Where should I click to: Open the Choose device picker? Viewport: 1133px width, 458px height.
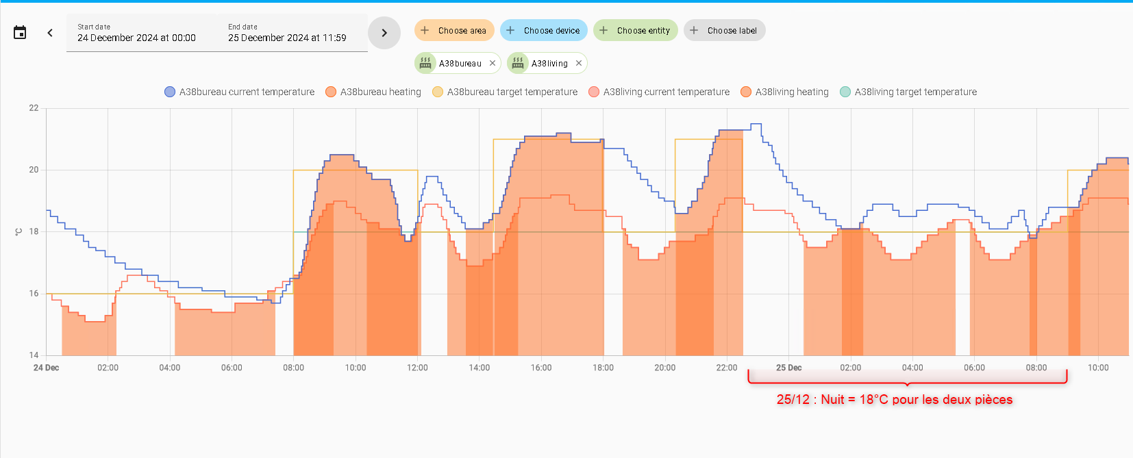[x=544, y=30]
